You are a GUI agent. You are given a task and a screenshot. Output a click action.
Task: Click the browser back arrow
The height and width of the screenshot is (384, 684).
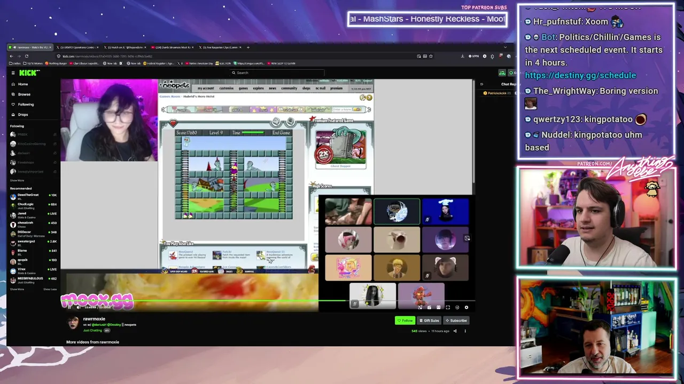click(x=12, y=56)
